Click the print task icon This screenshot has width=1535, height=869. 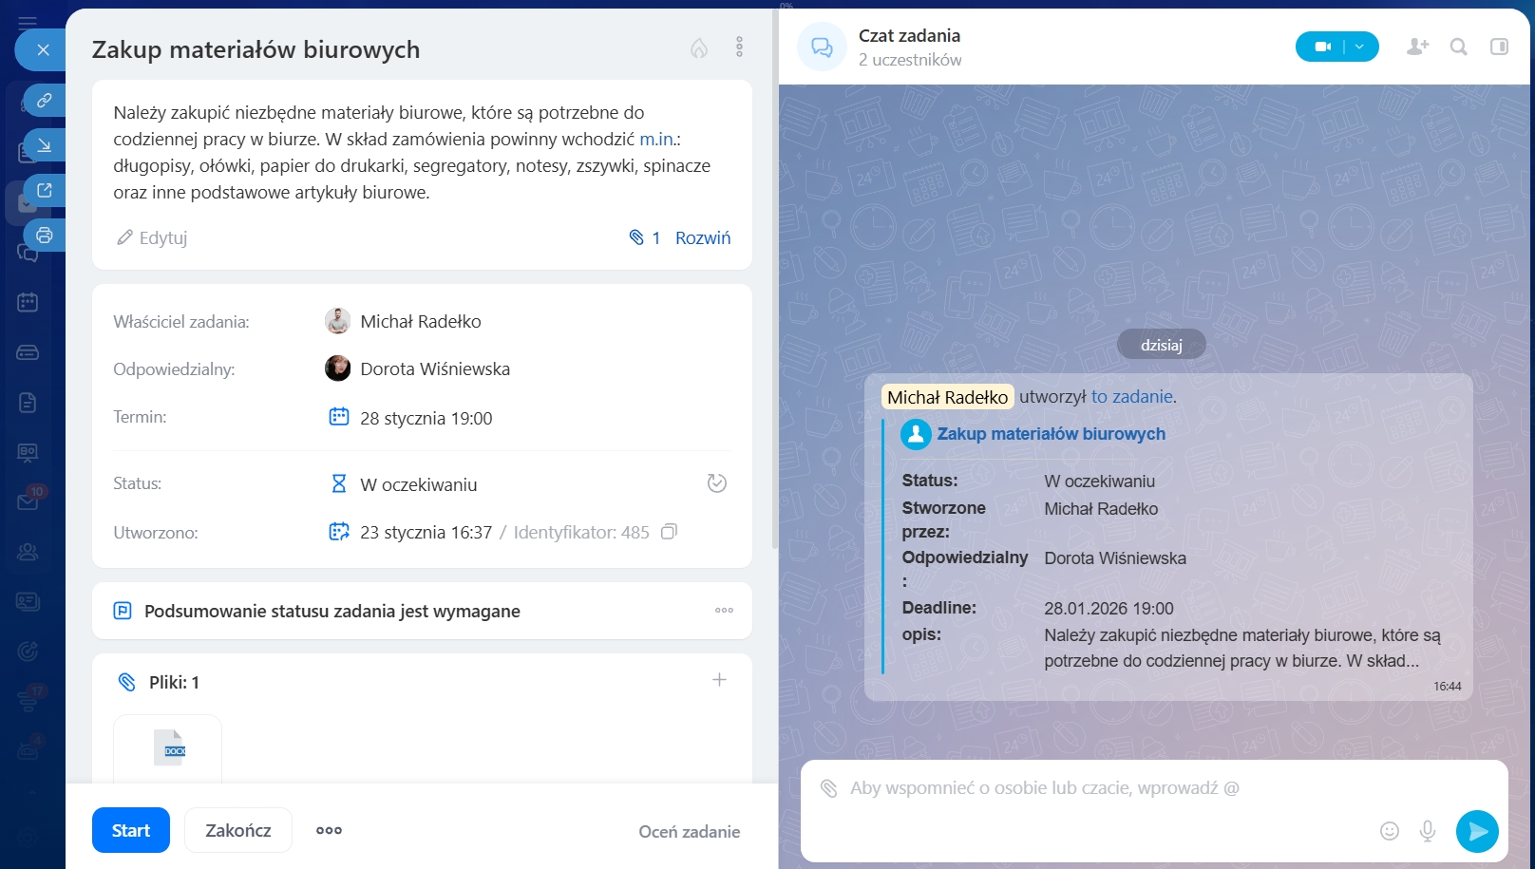(x=44, y=236)
